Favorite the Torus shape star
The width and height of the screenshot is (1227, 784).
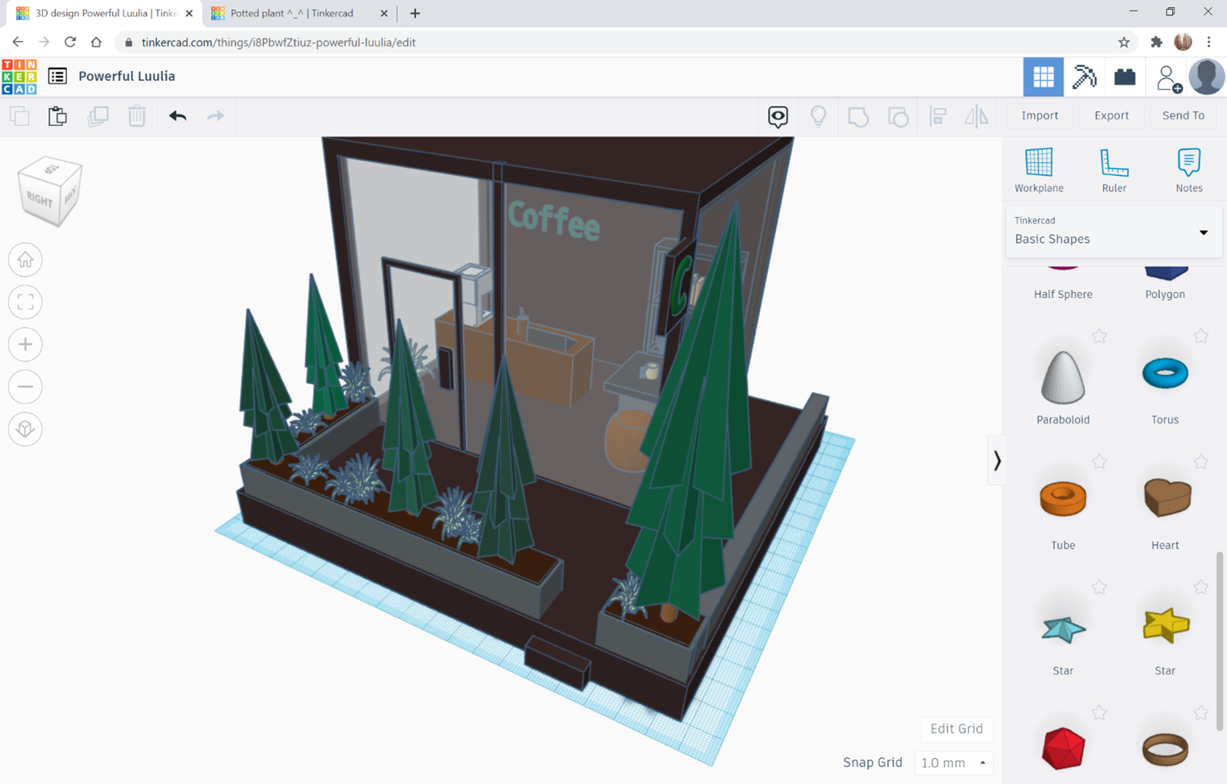point(1201,336)
